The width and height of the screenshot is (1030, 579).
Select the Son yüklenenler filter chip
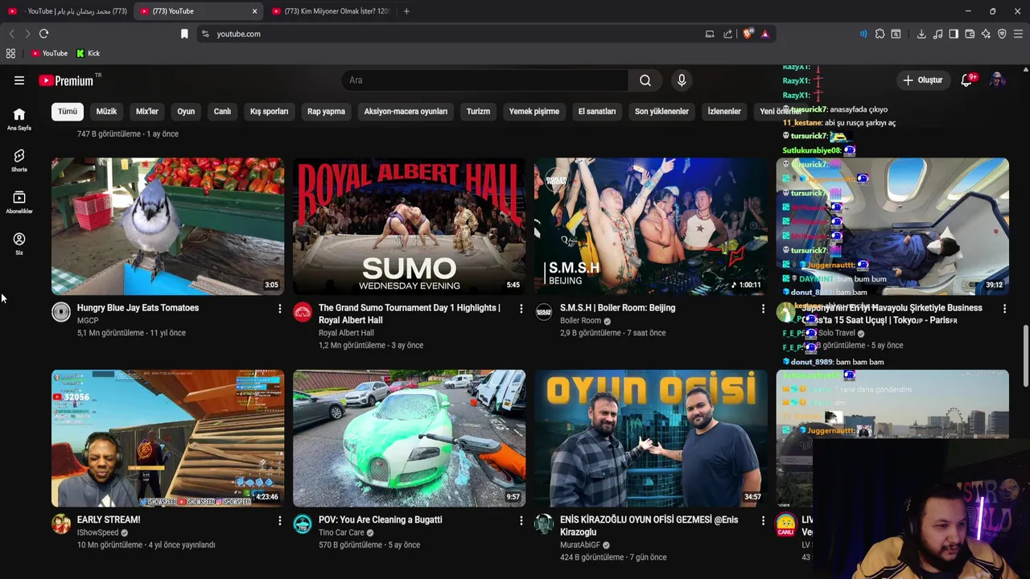[x=661, y=112]
